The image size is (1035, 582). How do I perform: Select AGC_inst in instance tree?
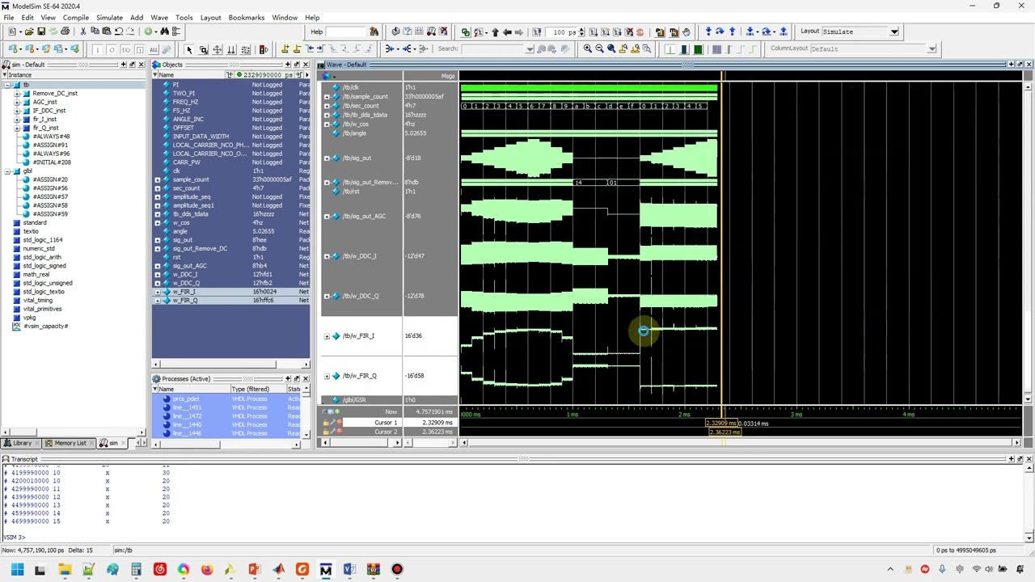point(44,102)
